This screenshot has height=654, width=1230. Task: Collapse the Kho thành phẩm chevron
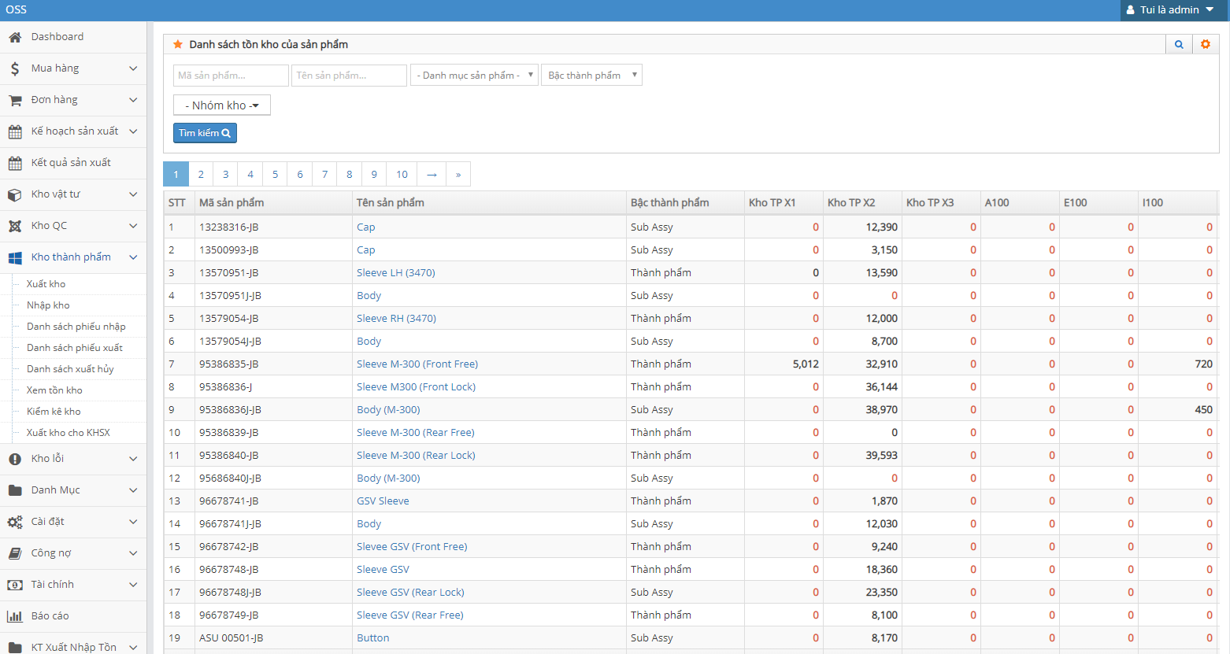(x=133, y=257)
